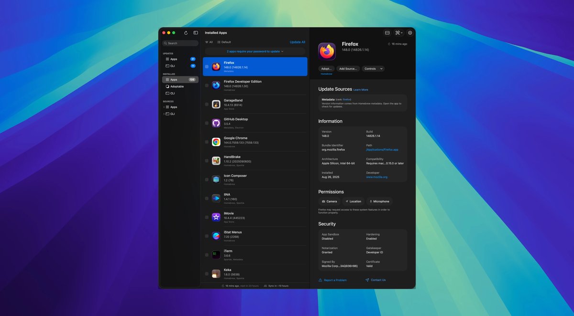Select the IINA checkbox

click(x=207, y=199)
